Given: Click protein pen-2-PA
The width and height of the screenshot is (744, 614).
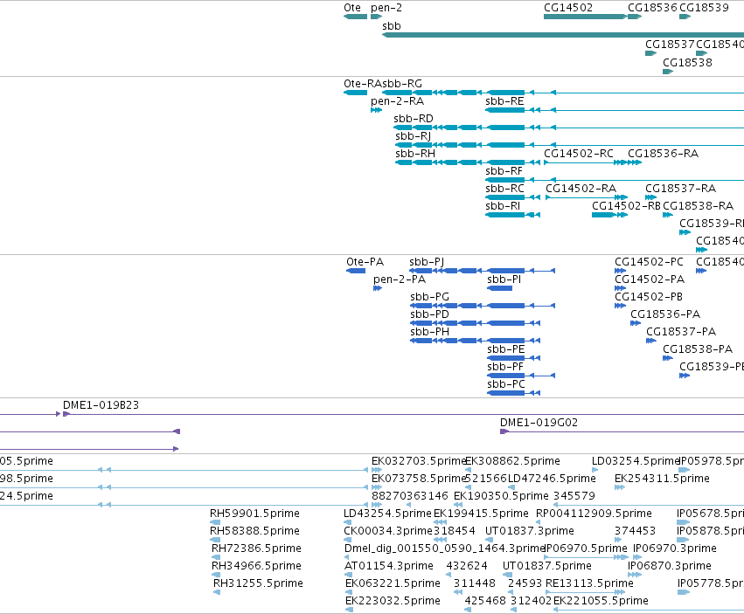Looking at the screenshot, I should 378,288.
